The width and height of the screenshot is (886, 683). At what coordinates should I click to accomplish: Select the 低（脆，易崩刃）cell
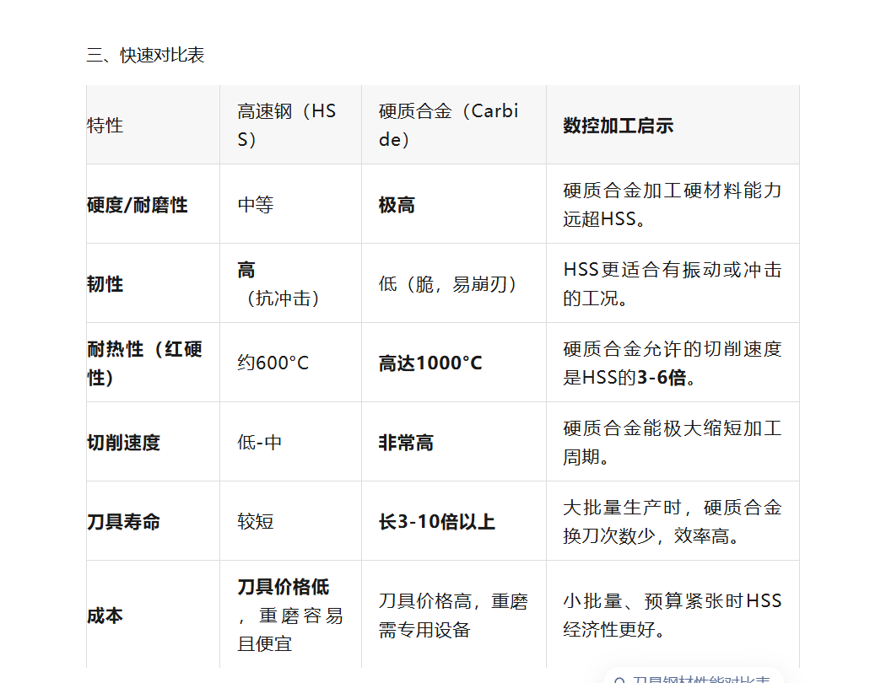click(x=448, y=284)
